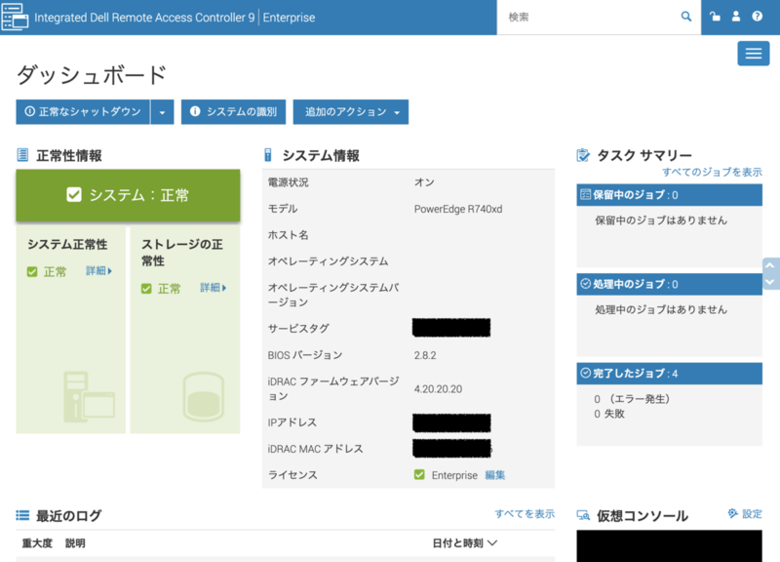Viewport: 780px width, 562px height.
Task: Open the user account icon
Action: click(x=736, y=17)
